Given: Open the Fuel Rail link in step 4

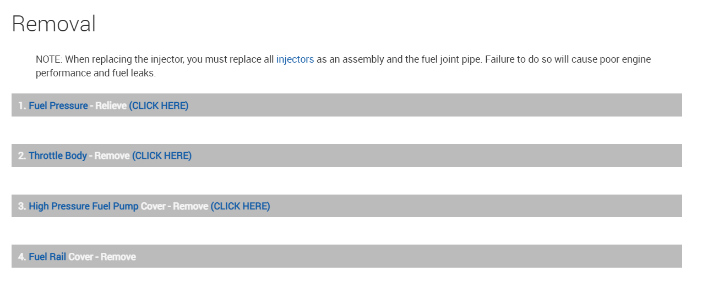Looking at the screenshot, I should point(47,257).
